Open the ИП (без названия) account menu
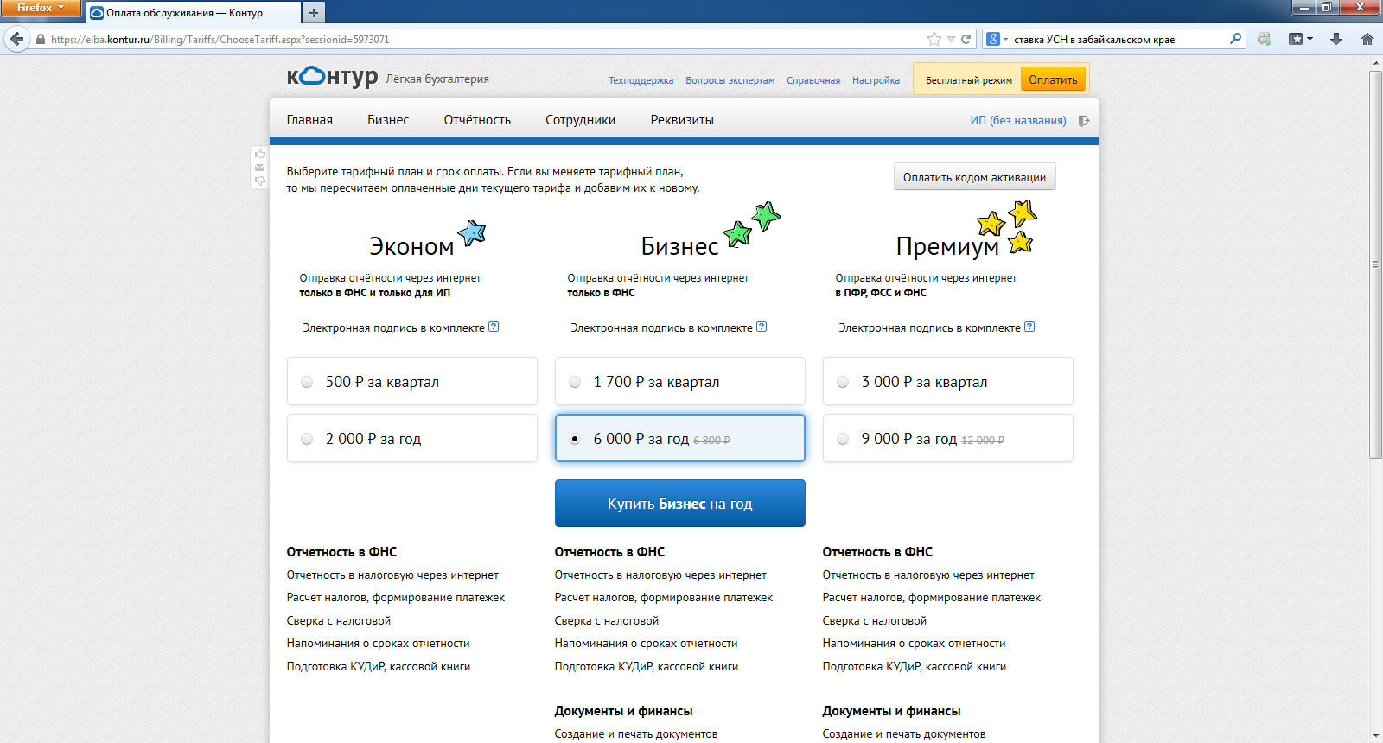 (1017, 120)
